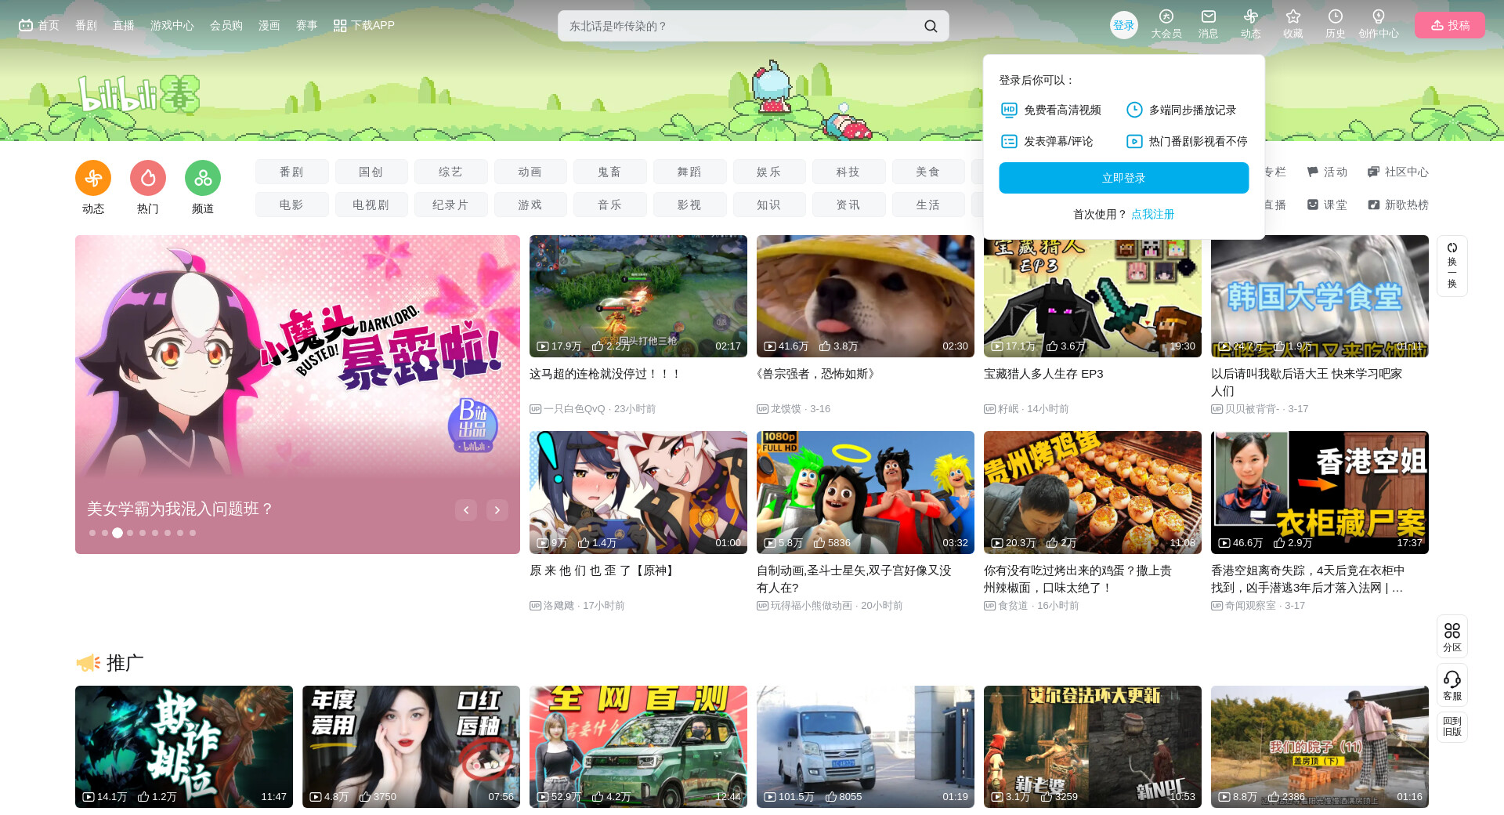Open the 创作中心 lightbulb icon
Image resolution: width=1504 pixels, height=815 pixels.
click(1379, 24)
